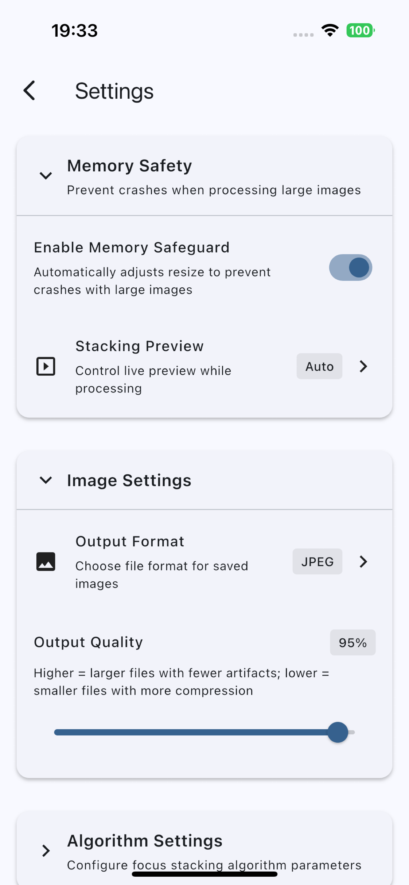Screen dimensions: 409x885
Task: Open the JPEG format selector
Action: 317,562
